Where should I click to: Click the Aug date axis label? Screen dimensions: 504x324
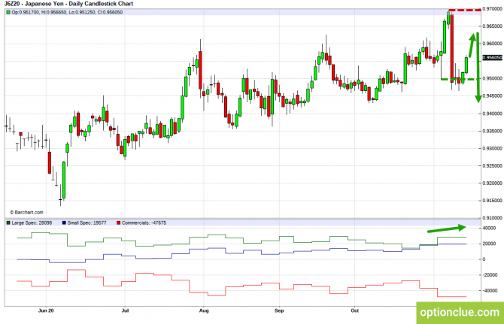coord(204,310)
